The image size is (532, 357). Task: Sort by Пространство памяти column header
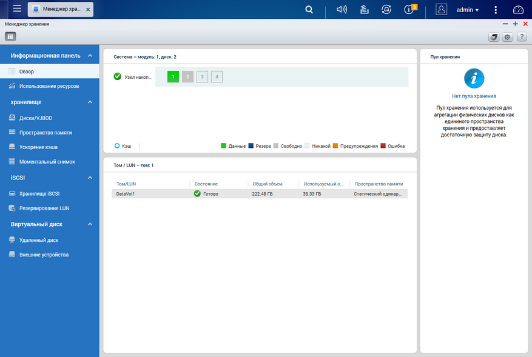tap(379, 184)
